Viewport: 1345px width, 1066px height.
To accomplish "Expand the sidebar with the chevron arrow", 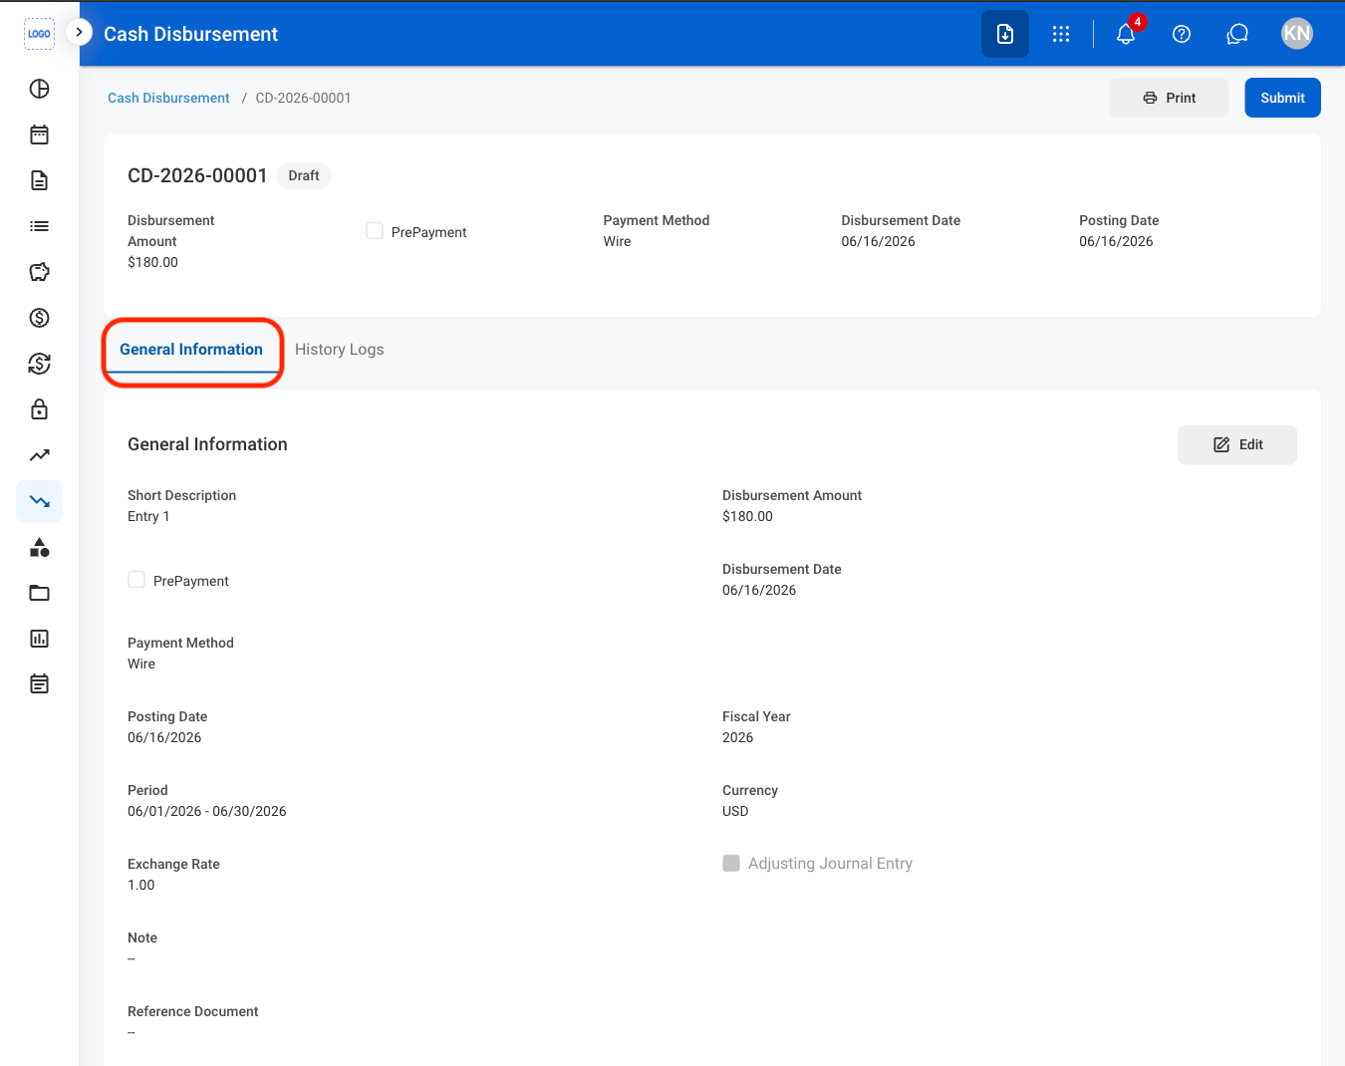I will coord(79,32).
